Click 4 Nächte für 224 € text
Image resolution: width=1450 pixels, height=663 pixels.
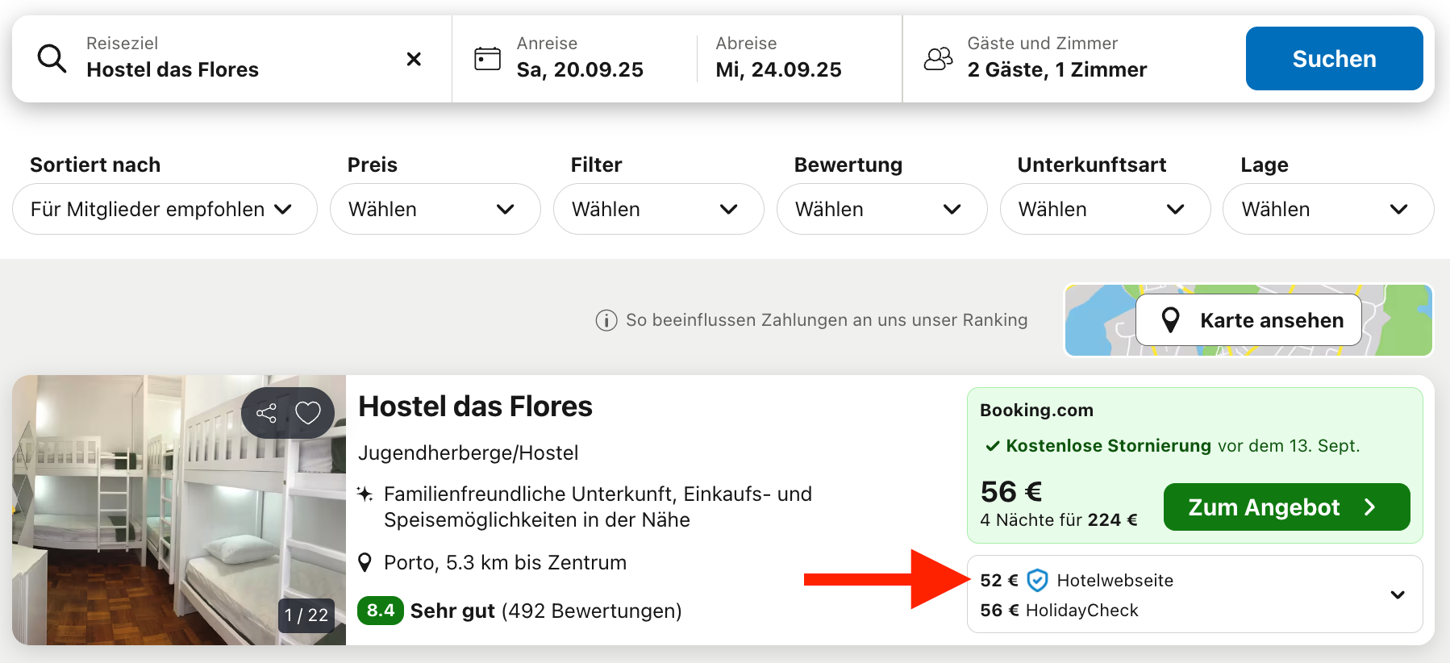pos(1059,520)
